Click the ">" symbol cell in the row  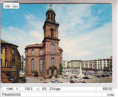click(36, 89)
